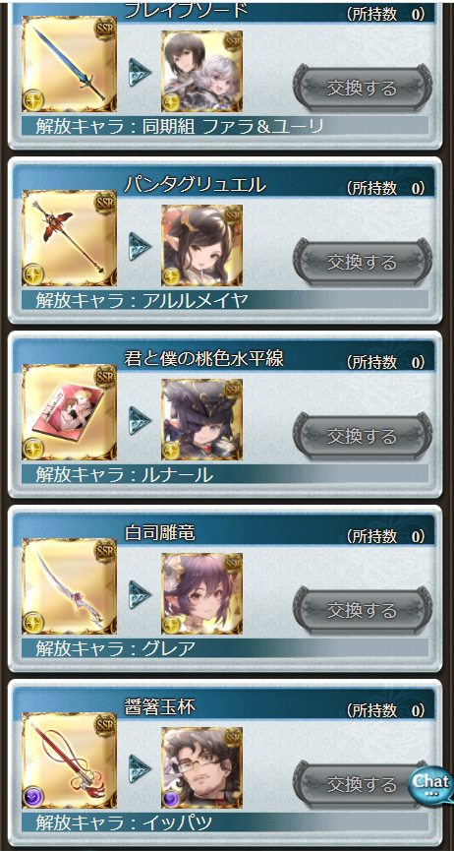
Task: View イッパツ character portrait with glasses
Action: 201,768
